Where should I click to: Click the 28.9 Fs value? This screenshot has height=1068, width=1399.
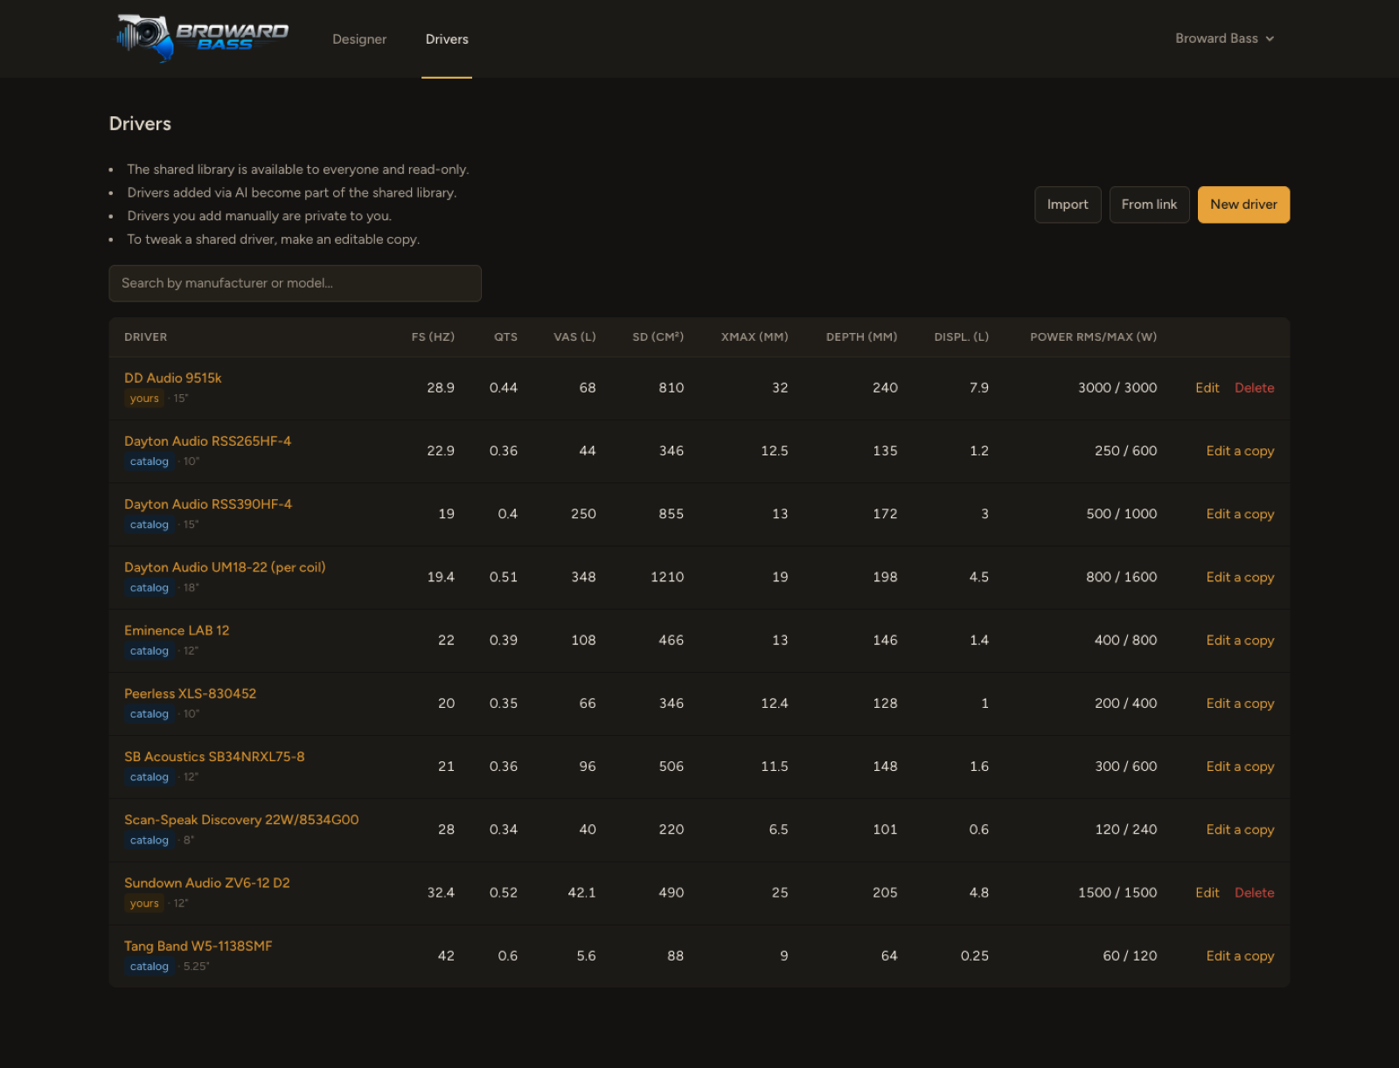[441, 388]
